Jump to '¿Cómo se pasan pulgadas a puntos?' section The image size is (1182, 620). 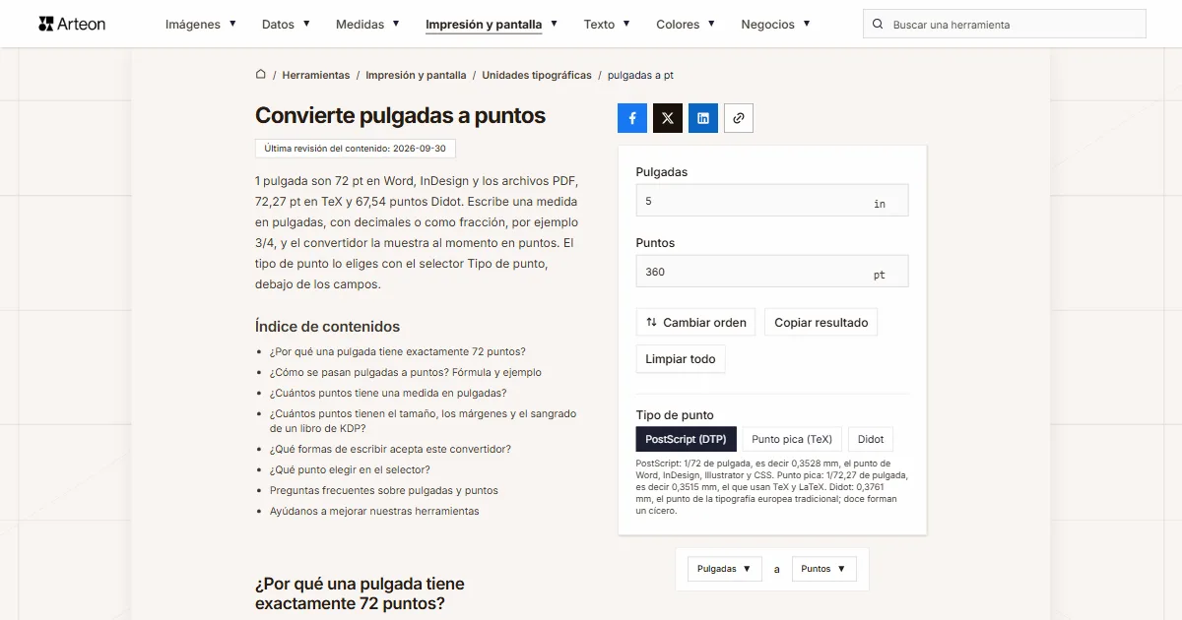[x=406, y=373]
